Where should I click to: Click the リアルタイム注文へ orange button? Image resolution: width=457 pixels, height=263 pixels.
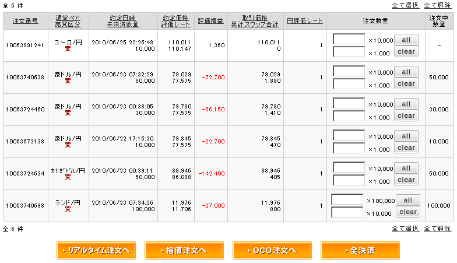click(96, 250)
